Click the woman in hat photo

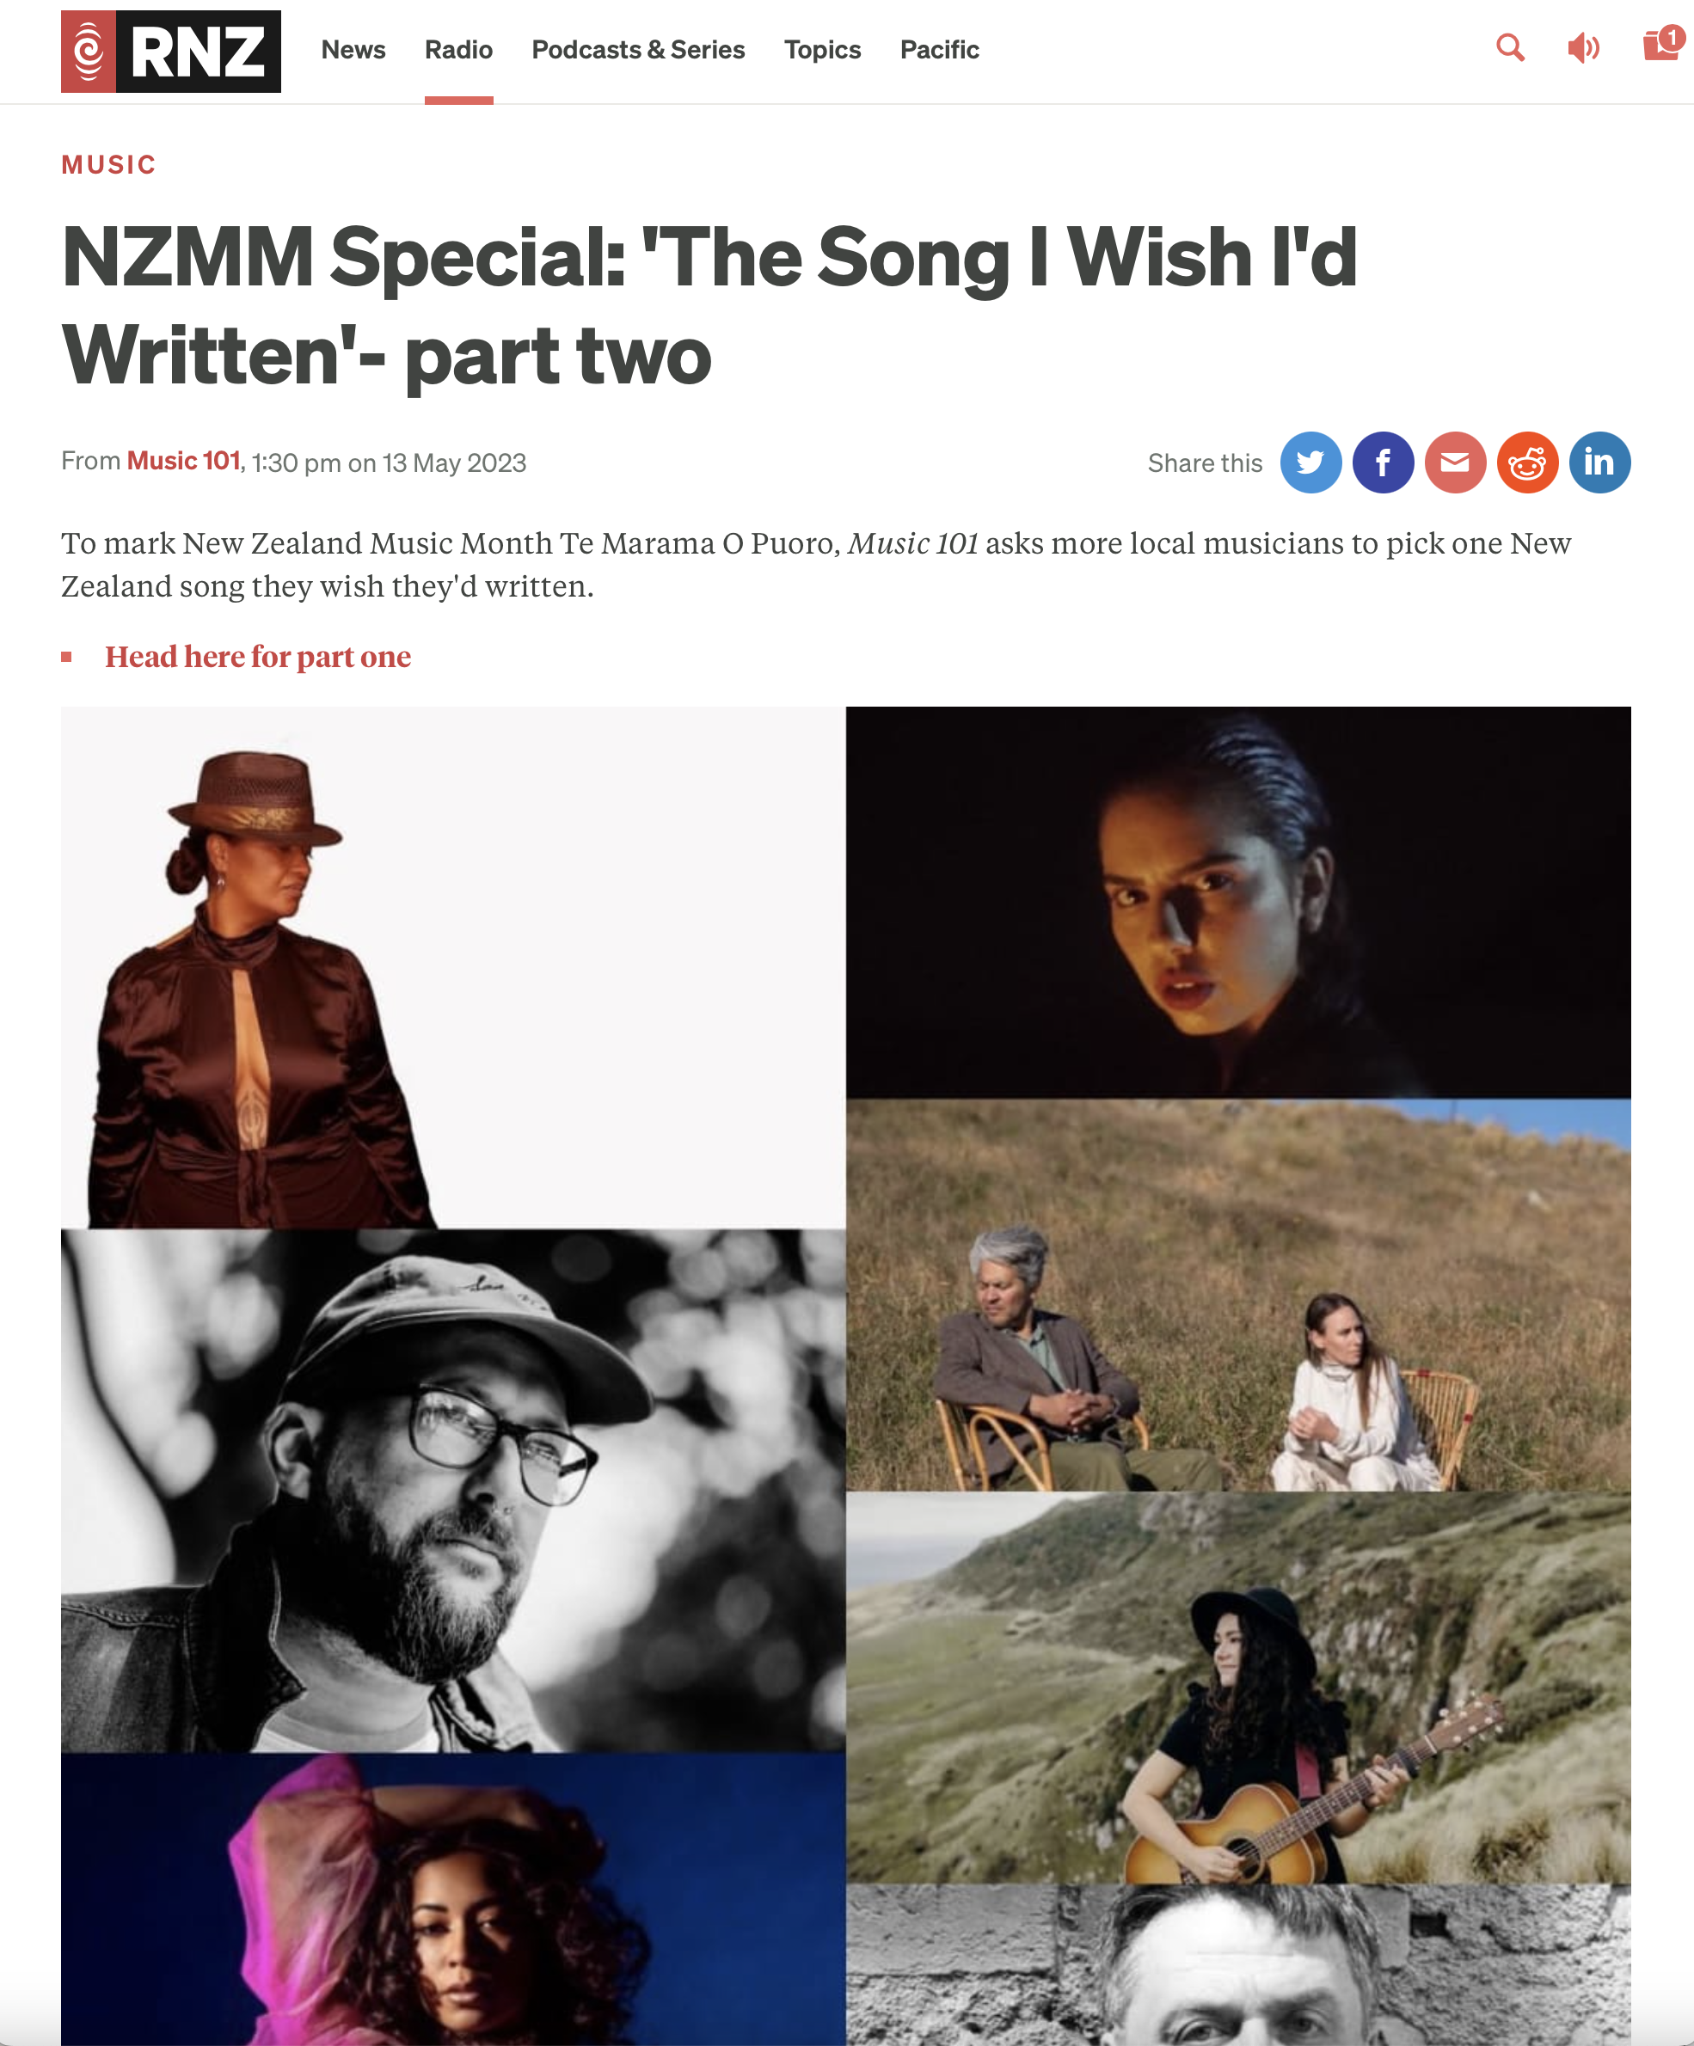coord(453,967)
